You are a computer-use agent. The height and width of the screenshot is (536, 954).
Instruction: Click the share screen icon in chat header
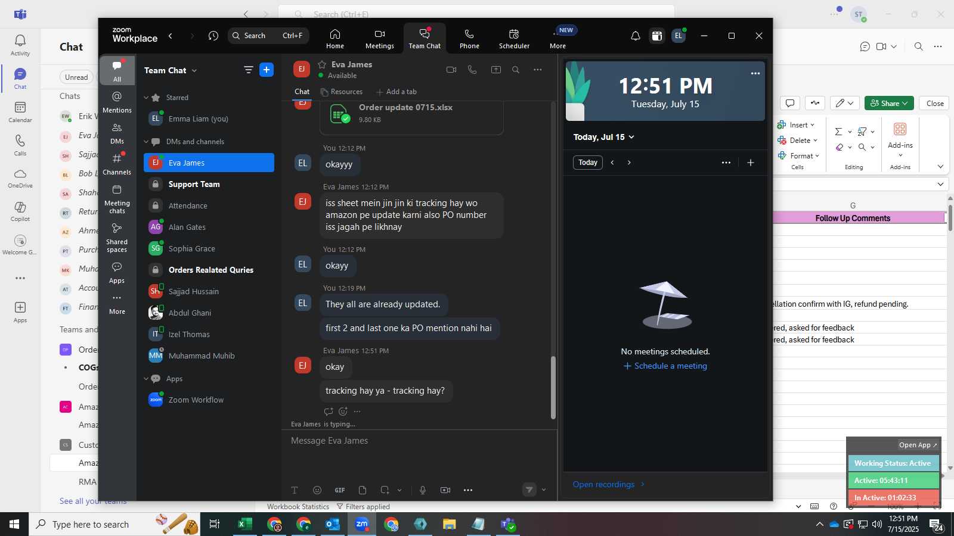(495, 70)
